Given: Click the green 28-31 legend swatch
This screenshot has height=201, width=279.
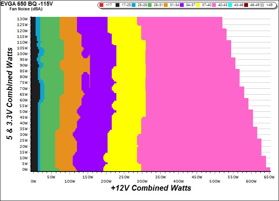Looking at the screenshot, I should tap(150, 5).
